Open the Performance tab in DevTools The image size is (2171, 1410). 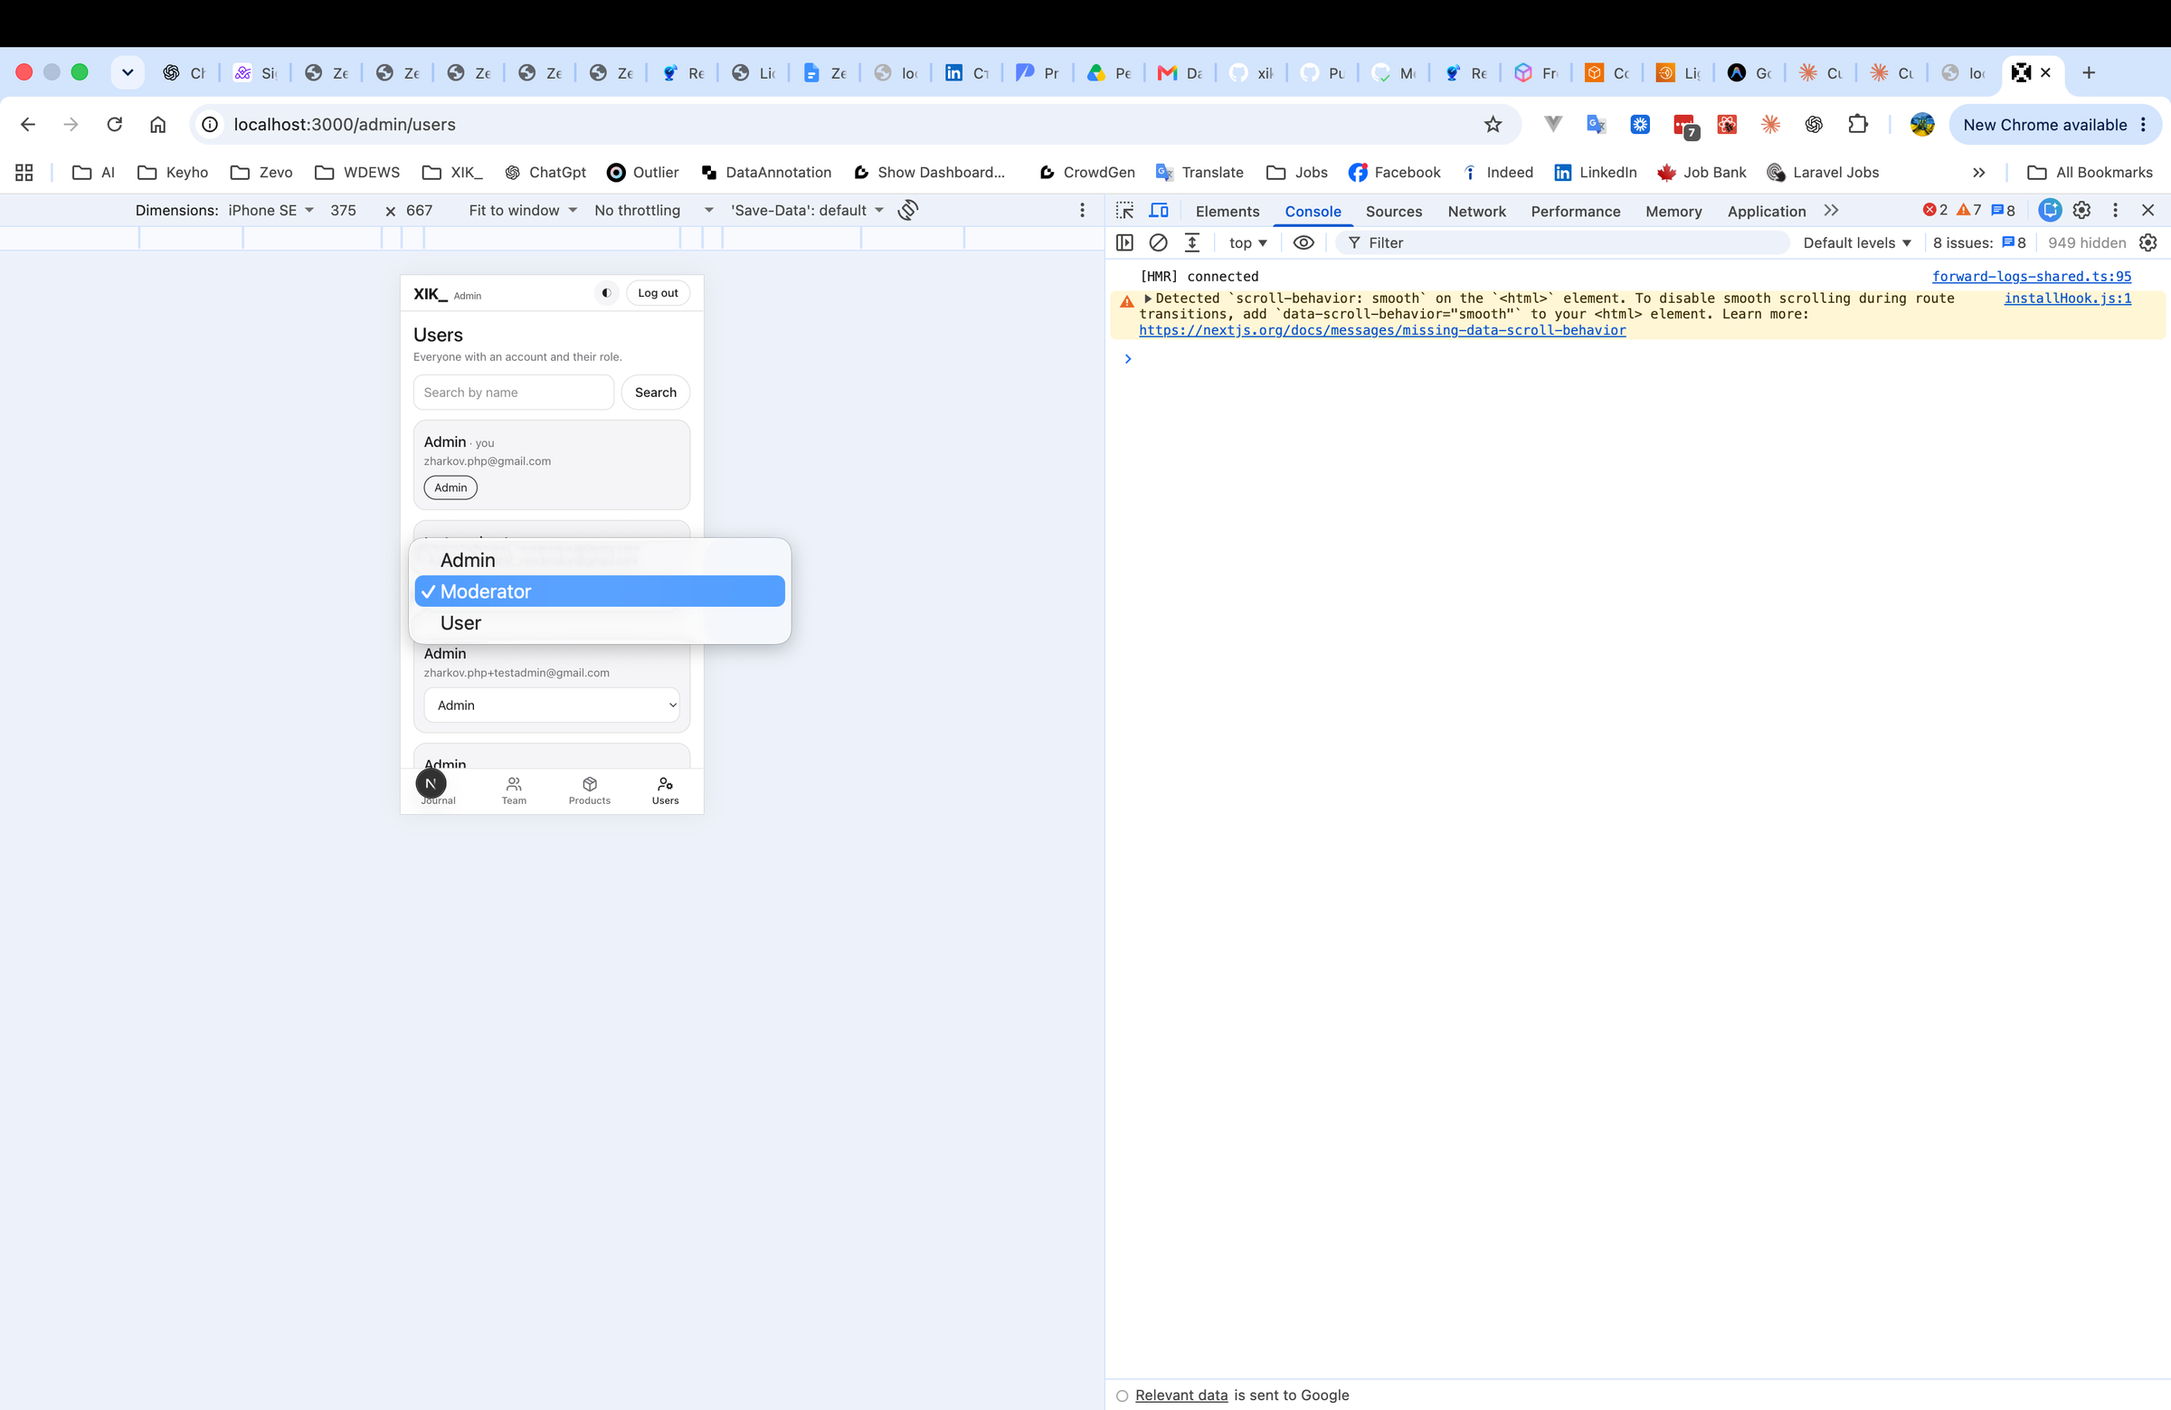1576,211
